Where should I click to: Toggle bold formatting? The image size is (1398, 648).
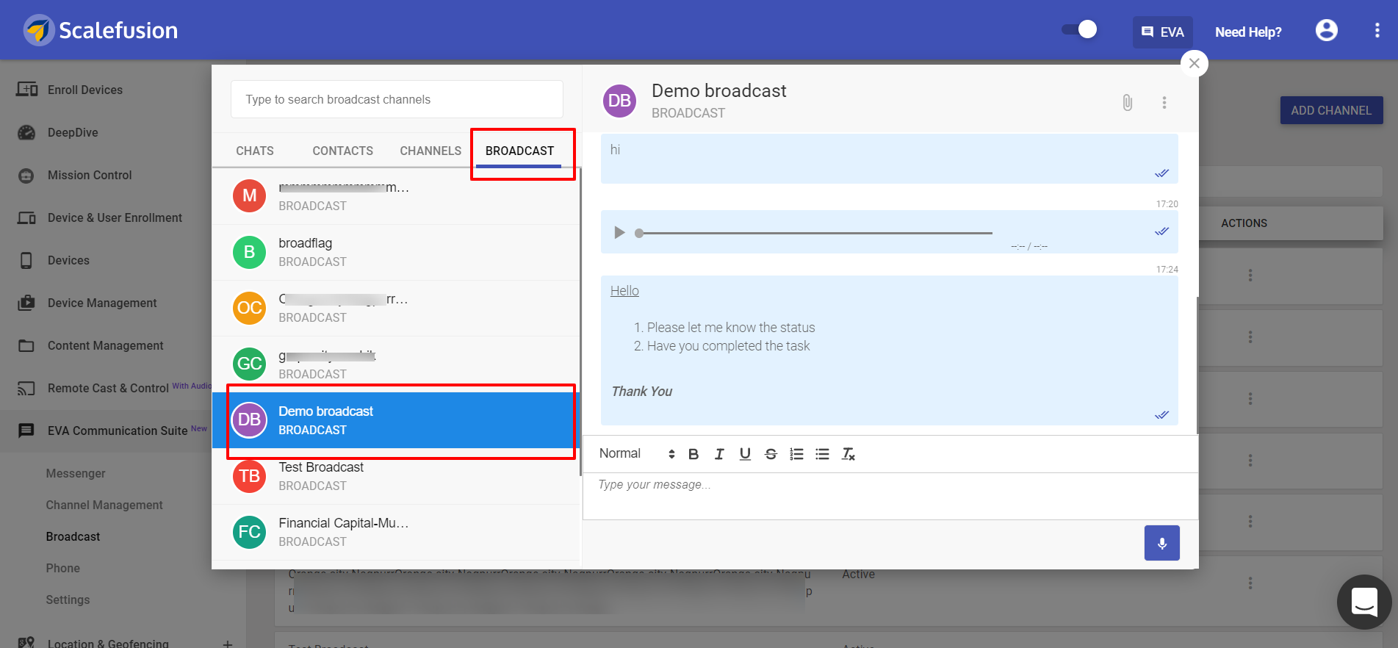point(693,454)
